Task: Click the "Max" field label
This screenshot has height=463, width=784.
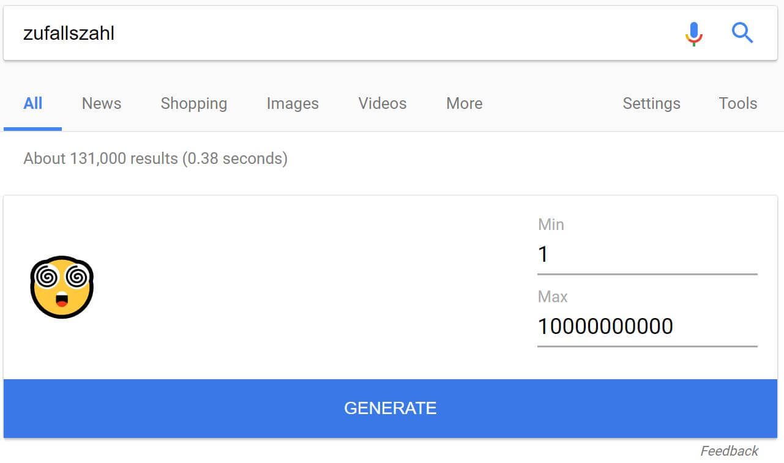Action: tap(553, 297)
